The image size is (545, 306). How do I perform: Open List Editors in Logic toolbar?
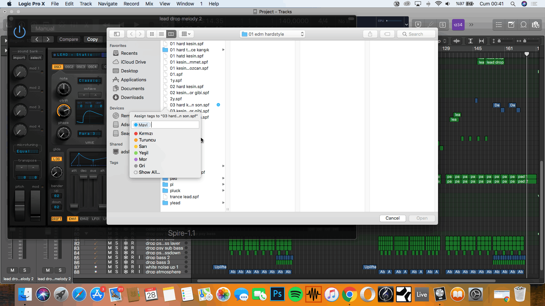499,24
